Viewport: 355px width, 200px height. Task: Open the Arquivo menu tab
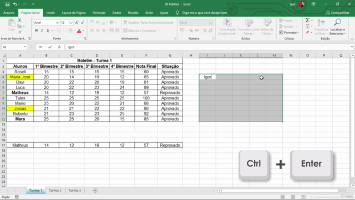click(x=9, y=13)
